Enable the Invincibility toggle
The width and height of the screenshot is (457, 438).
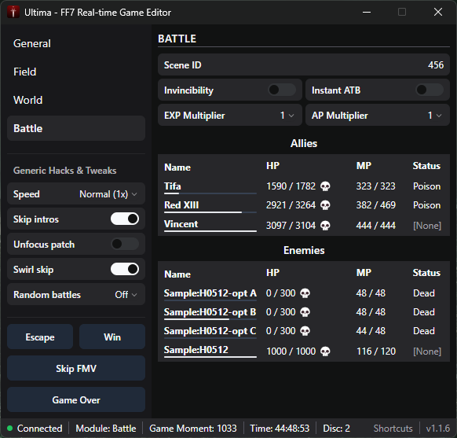[282, 90]
